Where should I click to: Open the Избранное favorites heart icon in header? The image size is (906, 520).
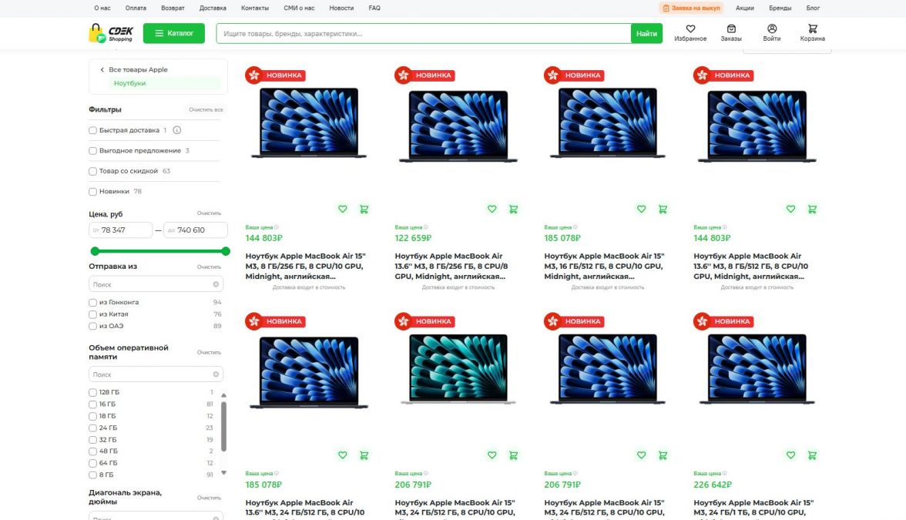pyautogui.click(x=690, y=29)
